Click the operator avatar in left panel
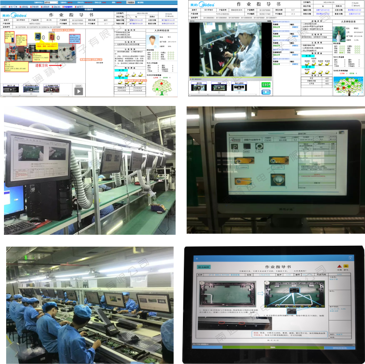 tap(153, 40)
